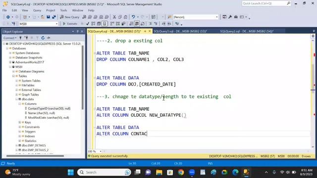Close the SQLQuery4.sql tab
This screenshot has width=317, height=178.
(x=150, y=31)
